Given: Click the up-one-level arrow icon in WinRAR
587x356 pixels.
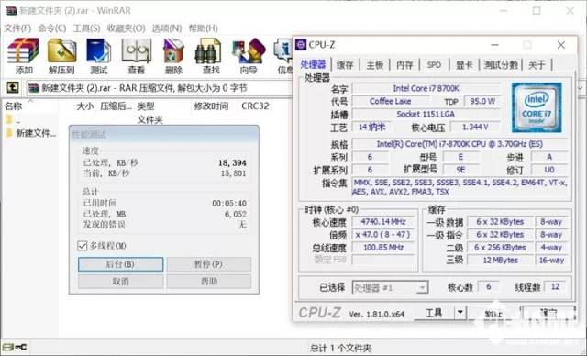Looking at the screenshot, I should tap(13, 88).
